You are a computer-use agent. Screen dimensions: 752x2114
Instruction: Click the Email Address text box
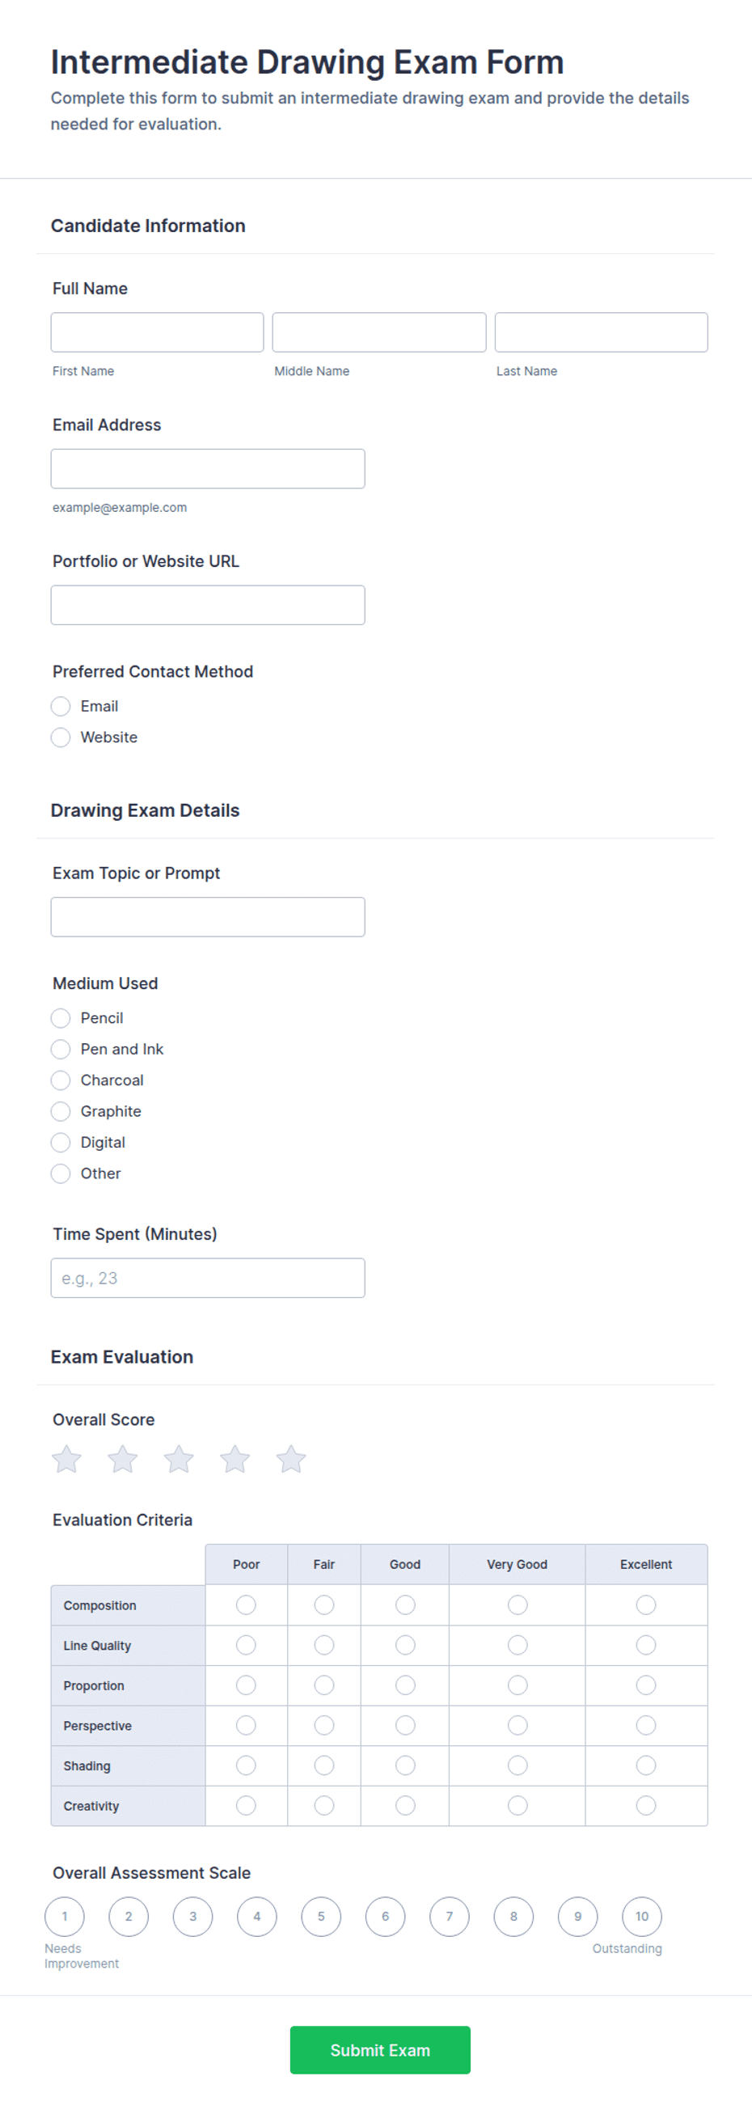tap(208, 468)
